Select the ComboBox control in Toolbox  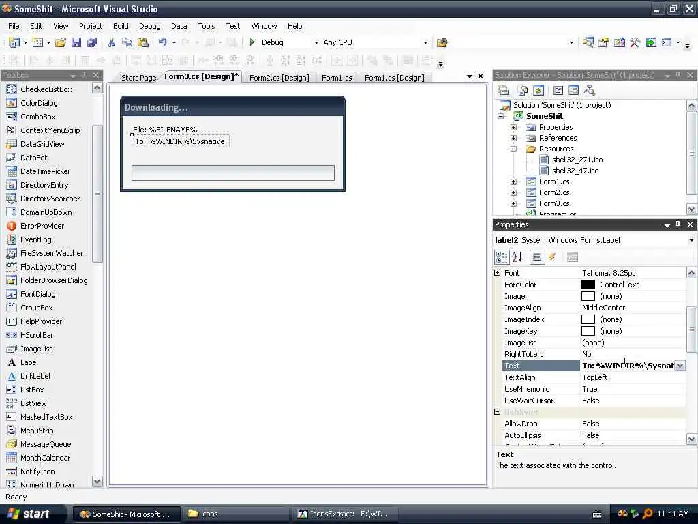(38, 117)
